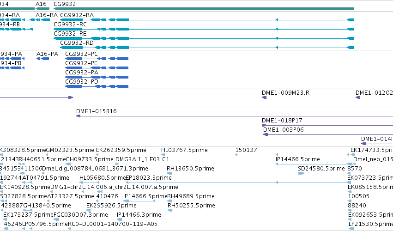393x231 pixels.
Task: Click EST FGC030D07.3prime
Action: [x=81, y=215]
